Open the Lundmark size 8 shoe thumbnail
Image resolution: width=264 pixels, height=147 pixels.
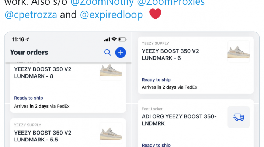coord(111,71)
